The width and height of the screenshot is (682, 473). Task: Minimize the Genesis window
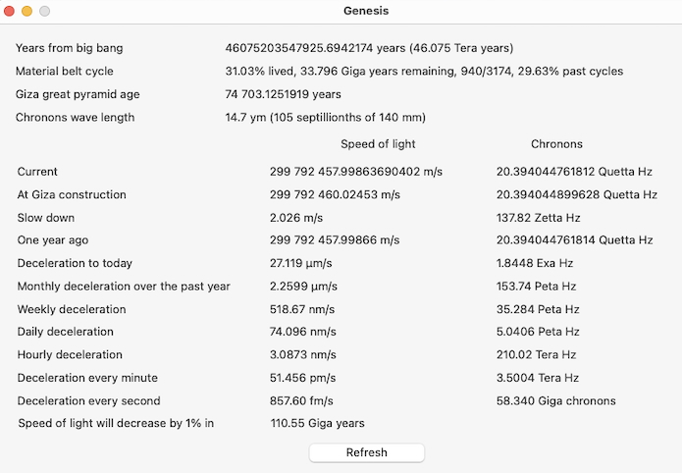click(x=27, y=11)
